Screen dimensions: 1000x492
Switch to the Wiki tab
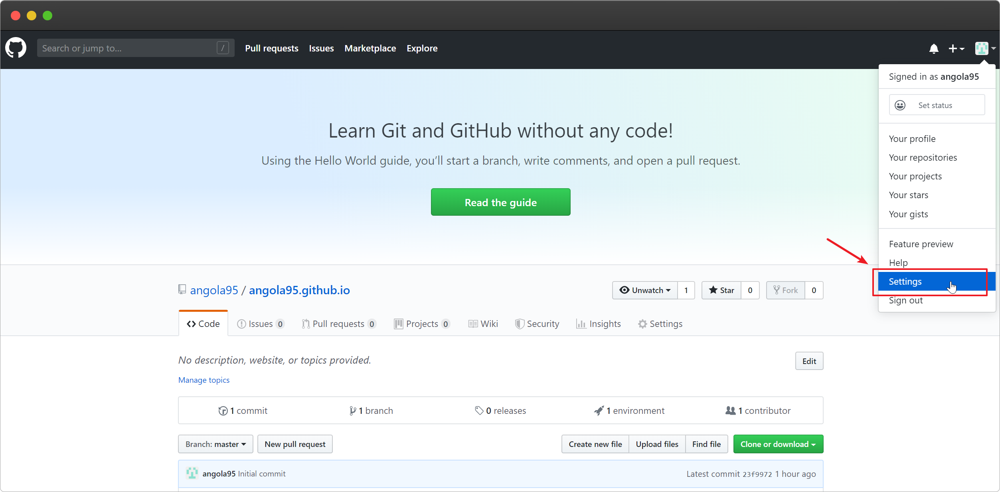[x=483, y=324]
